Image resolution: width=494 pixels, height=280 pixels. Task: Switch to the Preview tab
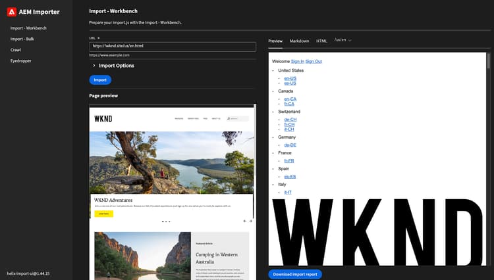click(275, 41)
